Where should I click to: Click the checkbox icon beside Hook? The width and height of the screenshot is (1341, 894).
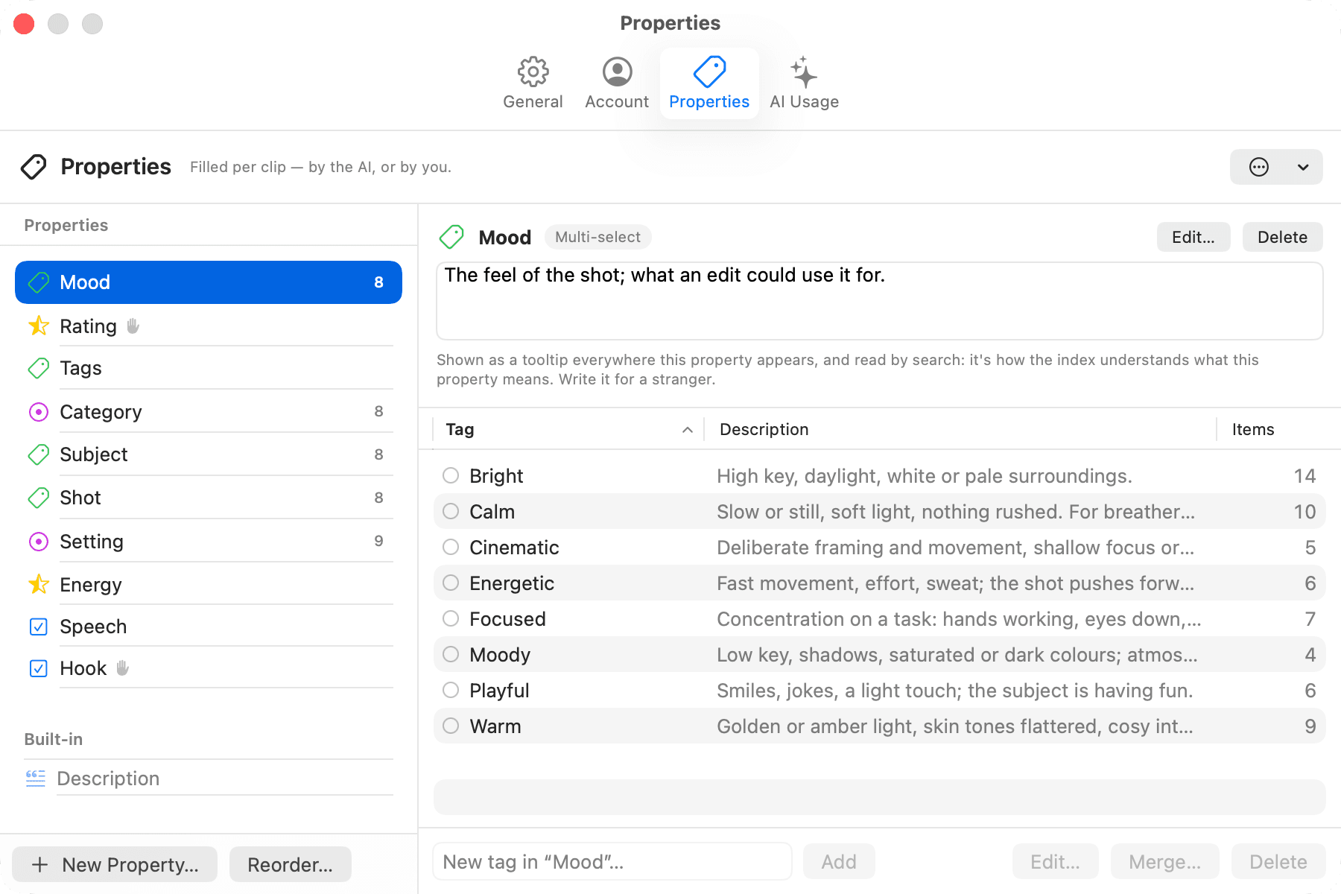tap(39, 668)
